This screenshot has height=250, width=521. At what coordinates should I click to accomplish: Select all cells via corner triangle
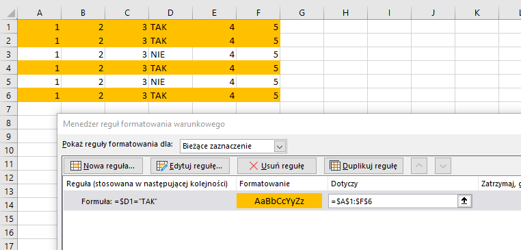click(9, 13)
